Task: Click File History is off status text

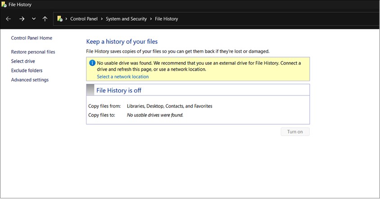Action: [119, 90]
